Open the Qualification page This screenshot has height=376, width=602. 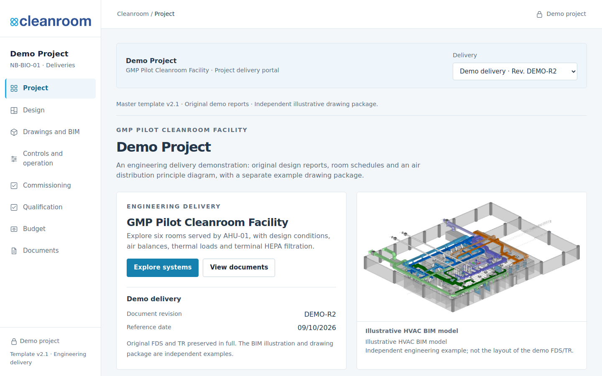51,207
